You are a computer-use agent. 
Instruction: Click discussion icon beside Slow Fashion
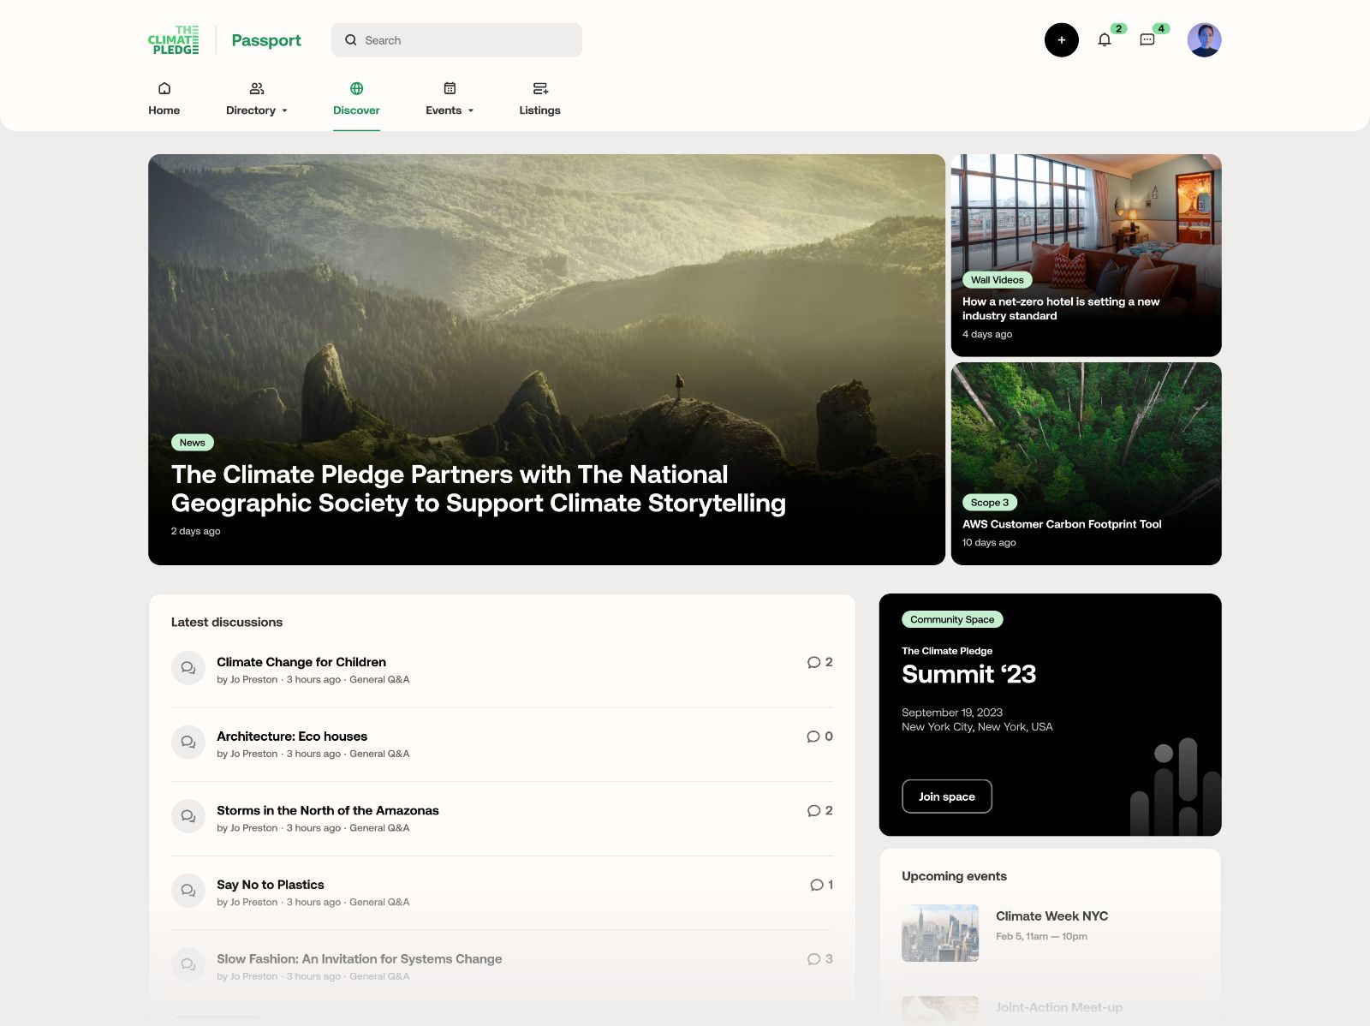pos(188,964)
